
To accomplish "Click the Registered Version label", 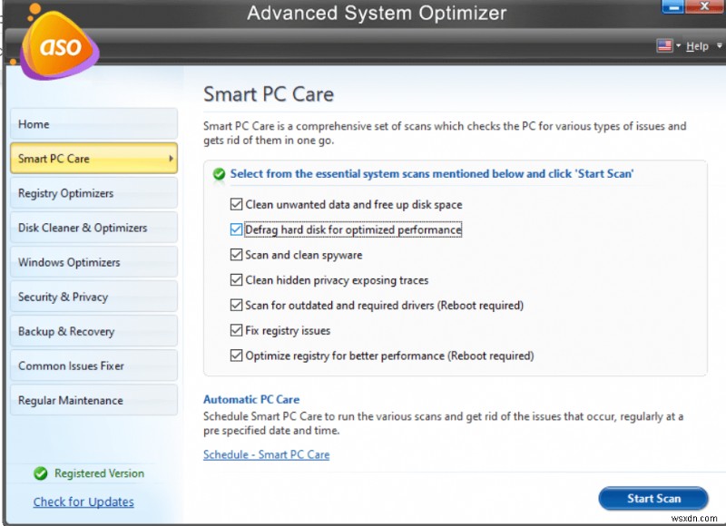I will click(x=99, y=473).
